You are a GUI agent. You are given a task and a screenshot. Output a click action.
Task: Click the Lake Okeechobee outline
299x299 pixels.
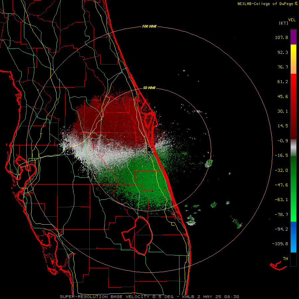pyautogui.click(x=137, y=236)
